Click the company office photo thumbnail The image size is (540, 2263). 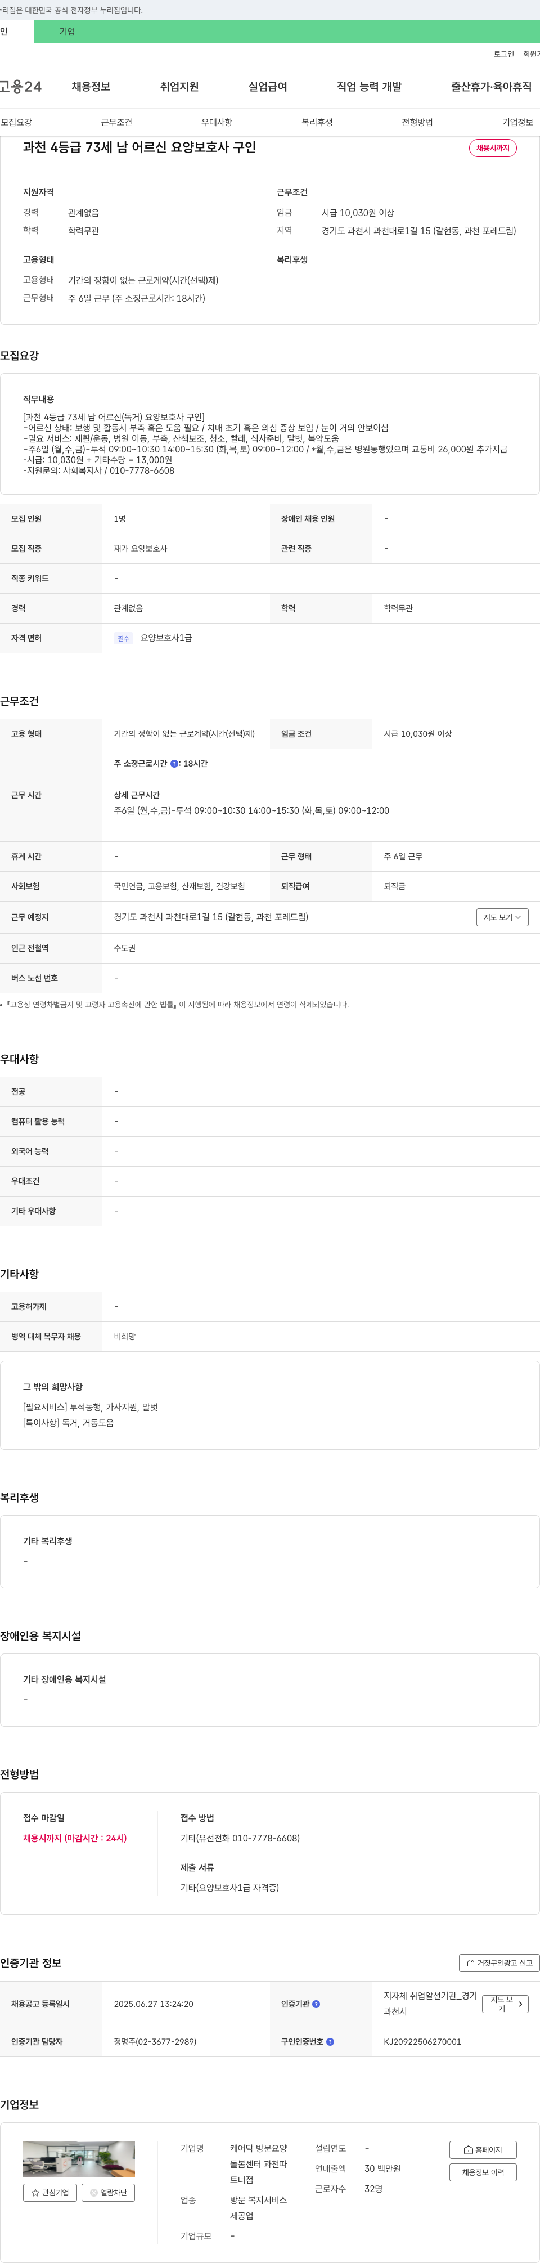79,2158
